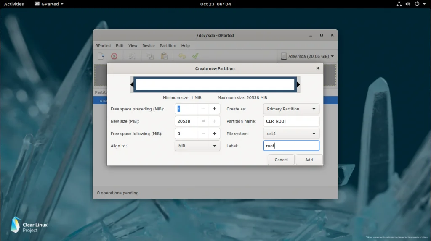Open the Device menu
The width and height of the screenshot is (431, 241).
coord(148,45)
